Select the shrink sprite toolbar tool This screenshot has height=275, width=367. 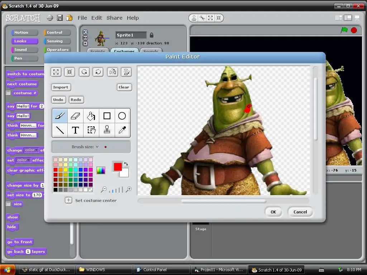pyautogui.click(x=219, y=18)
